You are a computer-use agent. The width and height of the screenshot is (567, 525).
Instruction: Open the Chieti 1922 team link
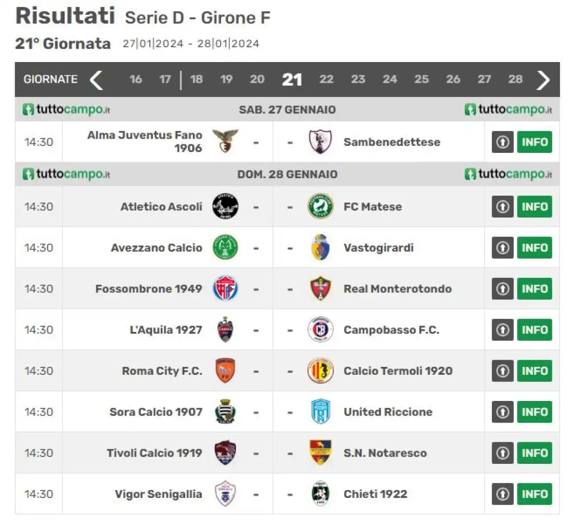[375, 494]
